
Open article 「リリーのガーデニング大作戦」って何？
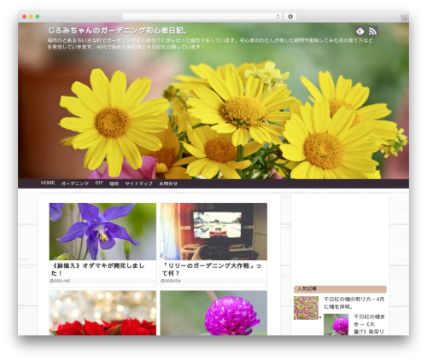212,269
